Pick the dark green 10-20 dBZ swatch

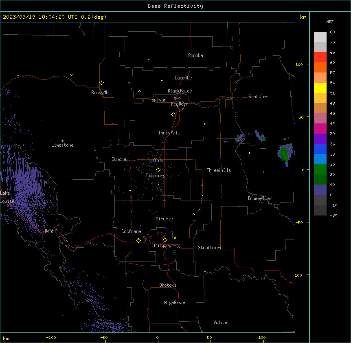320,179
